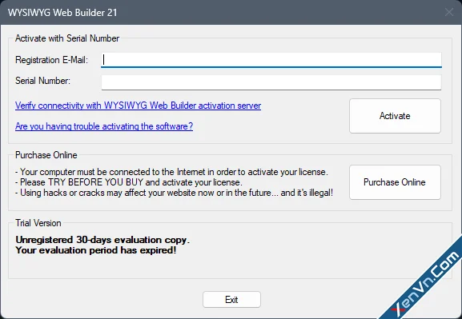
Task: Click the evaluation period has expired message
Action: tap(96, 250)
